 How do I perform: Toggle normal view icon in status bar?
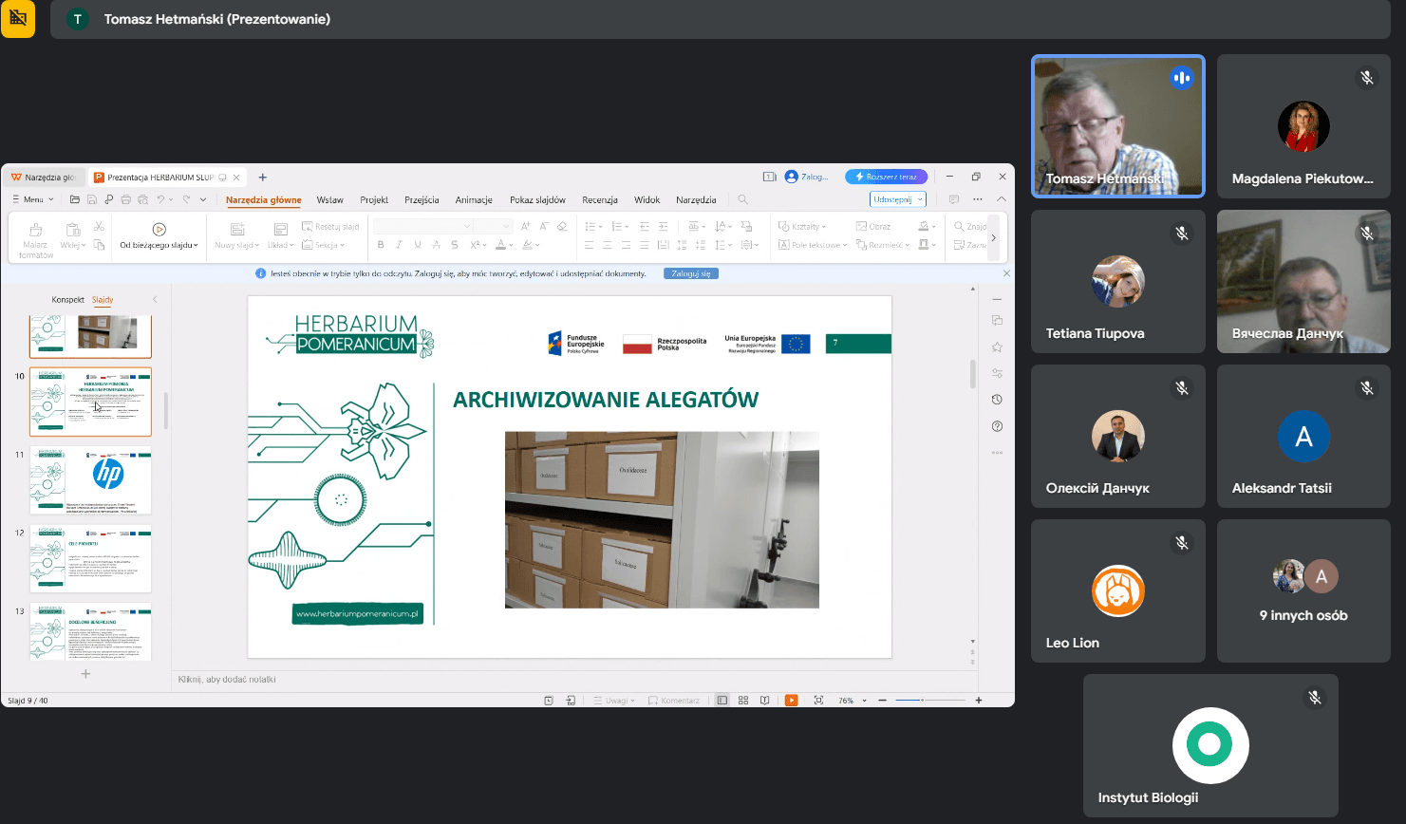pyautogui.click(x=722, y=701)
